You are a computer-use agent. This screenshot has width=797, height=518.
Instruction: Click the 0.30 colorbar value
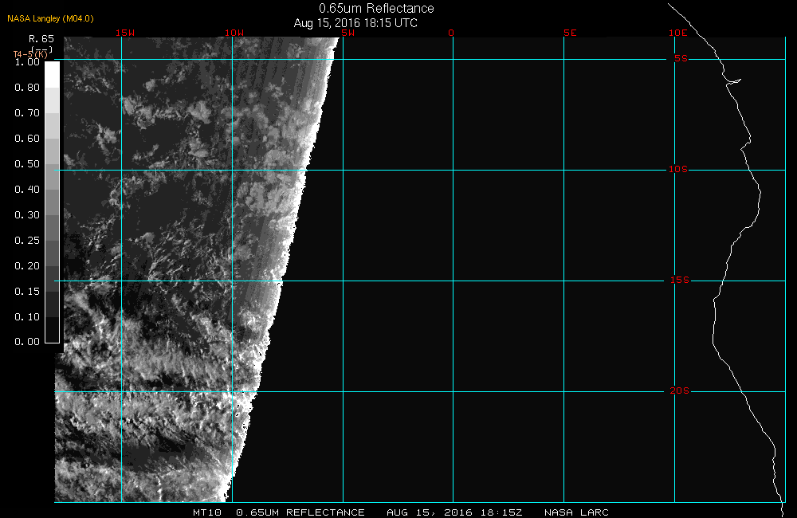point(27,215)
